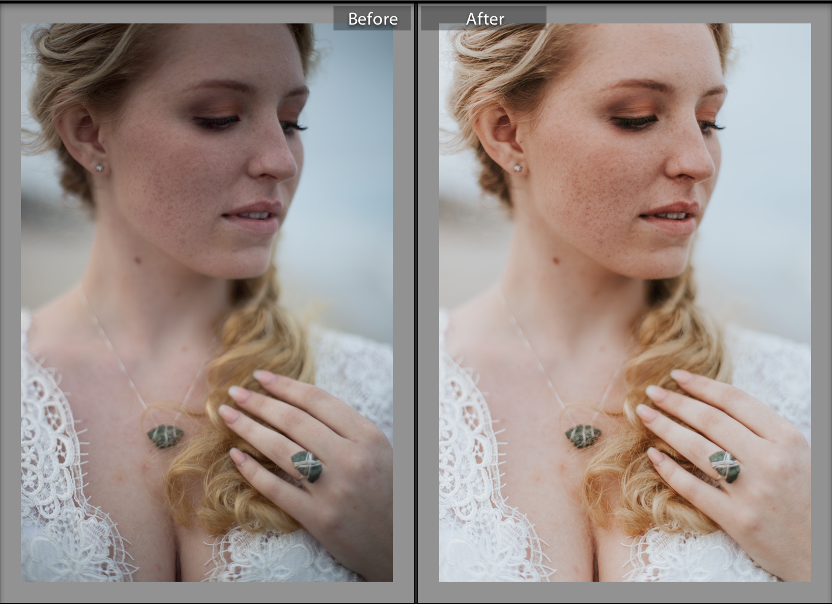The height and width of the screenshot is (604, 832).
Task: Click the gray margin right of the After photo
Action: [x=821, y=302]
